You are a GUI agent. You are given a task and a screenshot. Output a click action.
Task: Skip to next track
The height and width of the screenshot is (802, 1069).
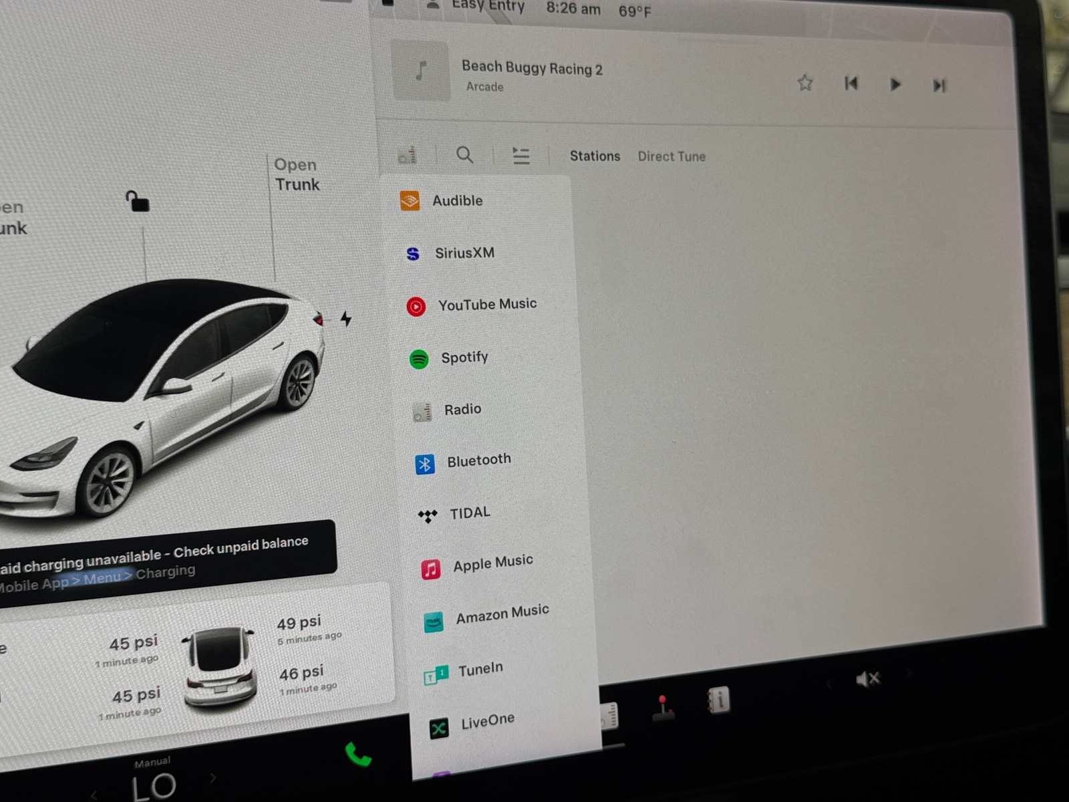939,85
